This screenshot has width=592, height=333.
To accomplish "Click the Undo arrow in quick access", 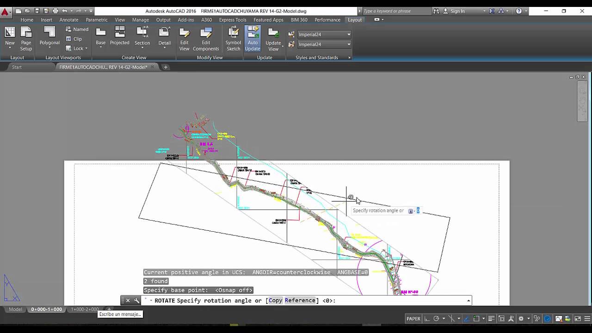I will coord(65,11).
